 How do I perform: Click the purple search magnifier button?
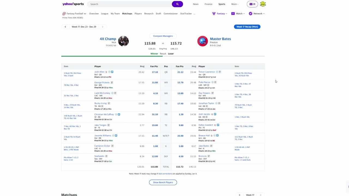tap(177, 4)
